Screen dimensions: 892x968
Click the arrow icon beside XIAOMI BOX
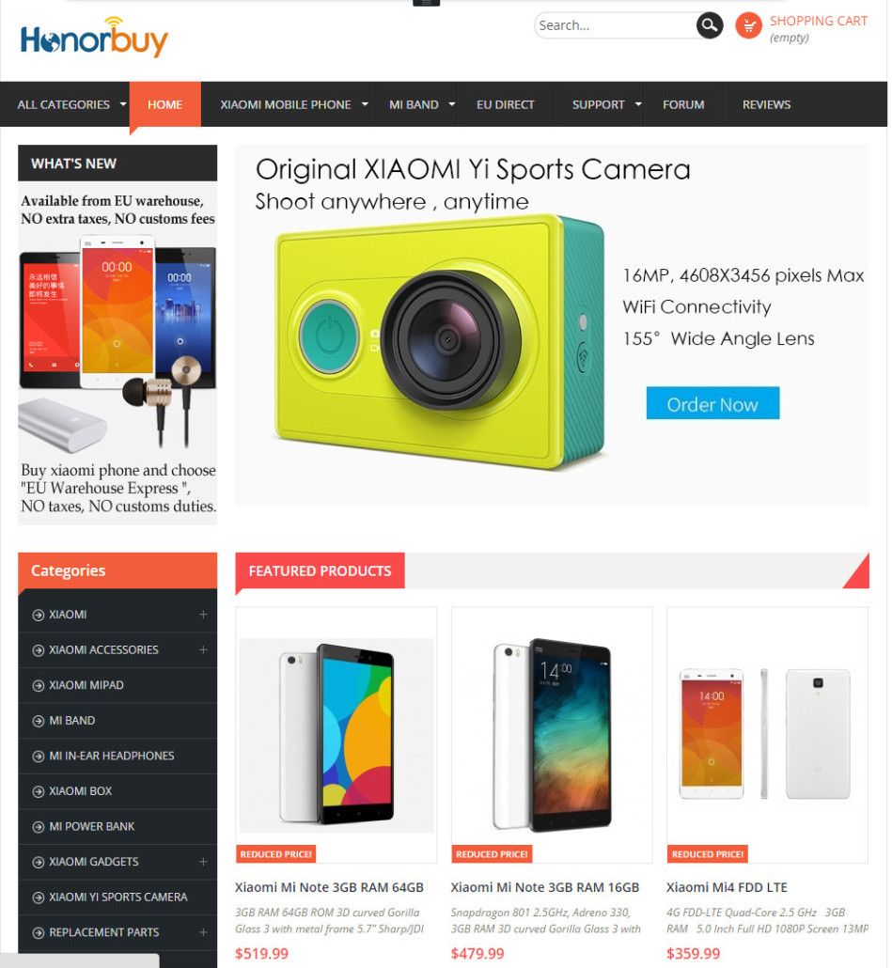point(39,791)
